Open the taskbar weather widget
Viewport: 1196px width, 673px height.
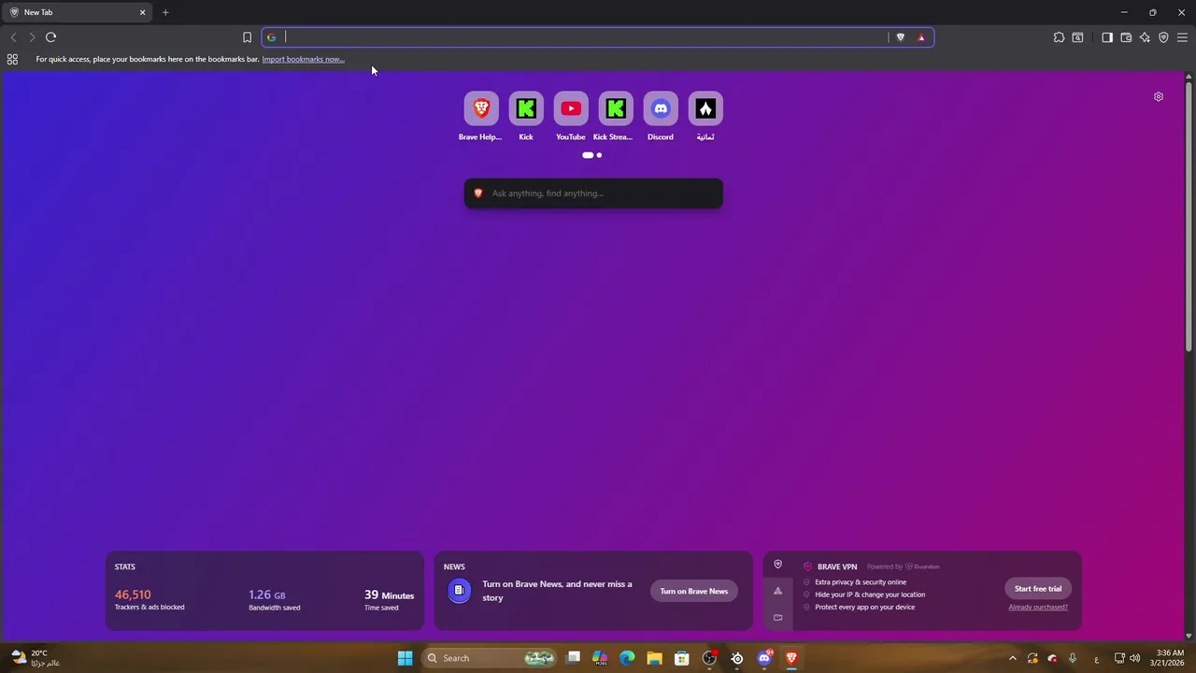tap(36, 658)
